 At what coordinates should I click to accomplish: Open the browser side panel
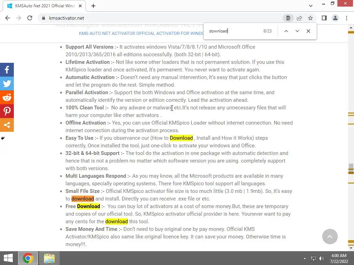pyautogui.click(x=324, y=18)
